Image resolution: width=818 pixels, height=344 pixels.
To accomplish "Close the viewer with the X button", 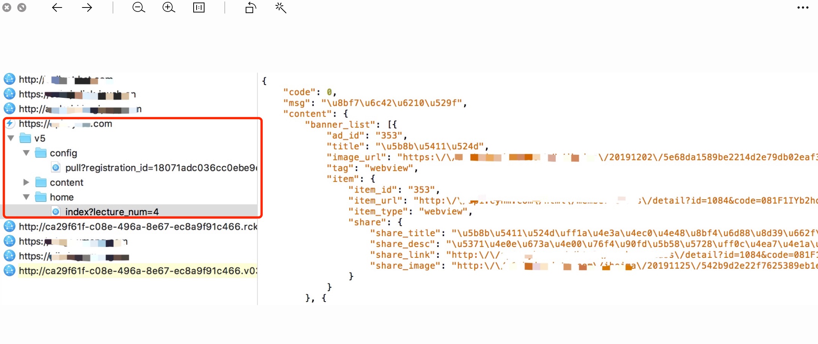I will coord(7,7).
